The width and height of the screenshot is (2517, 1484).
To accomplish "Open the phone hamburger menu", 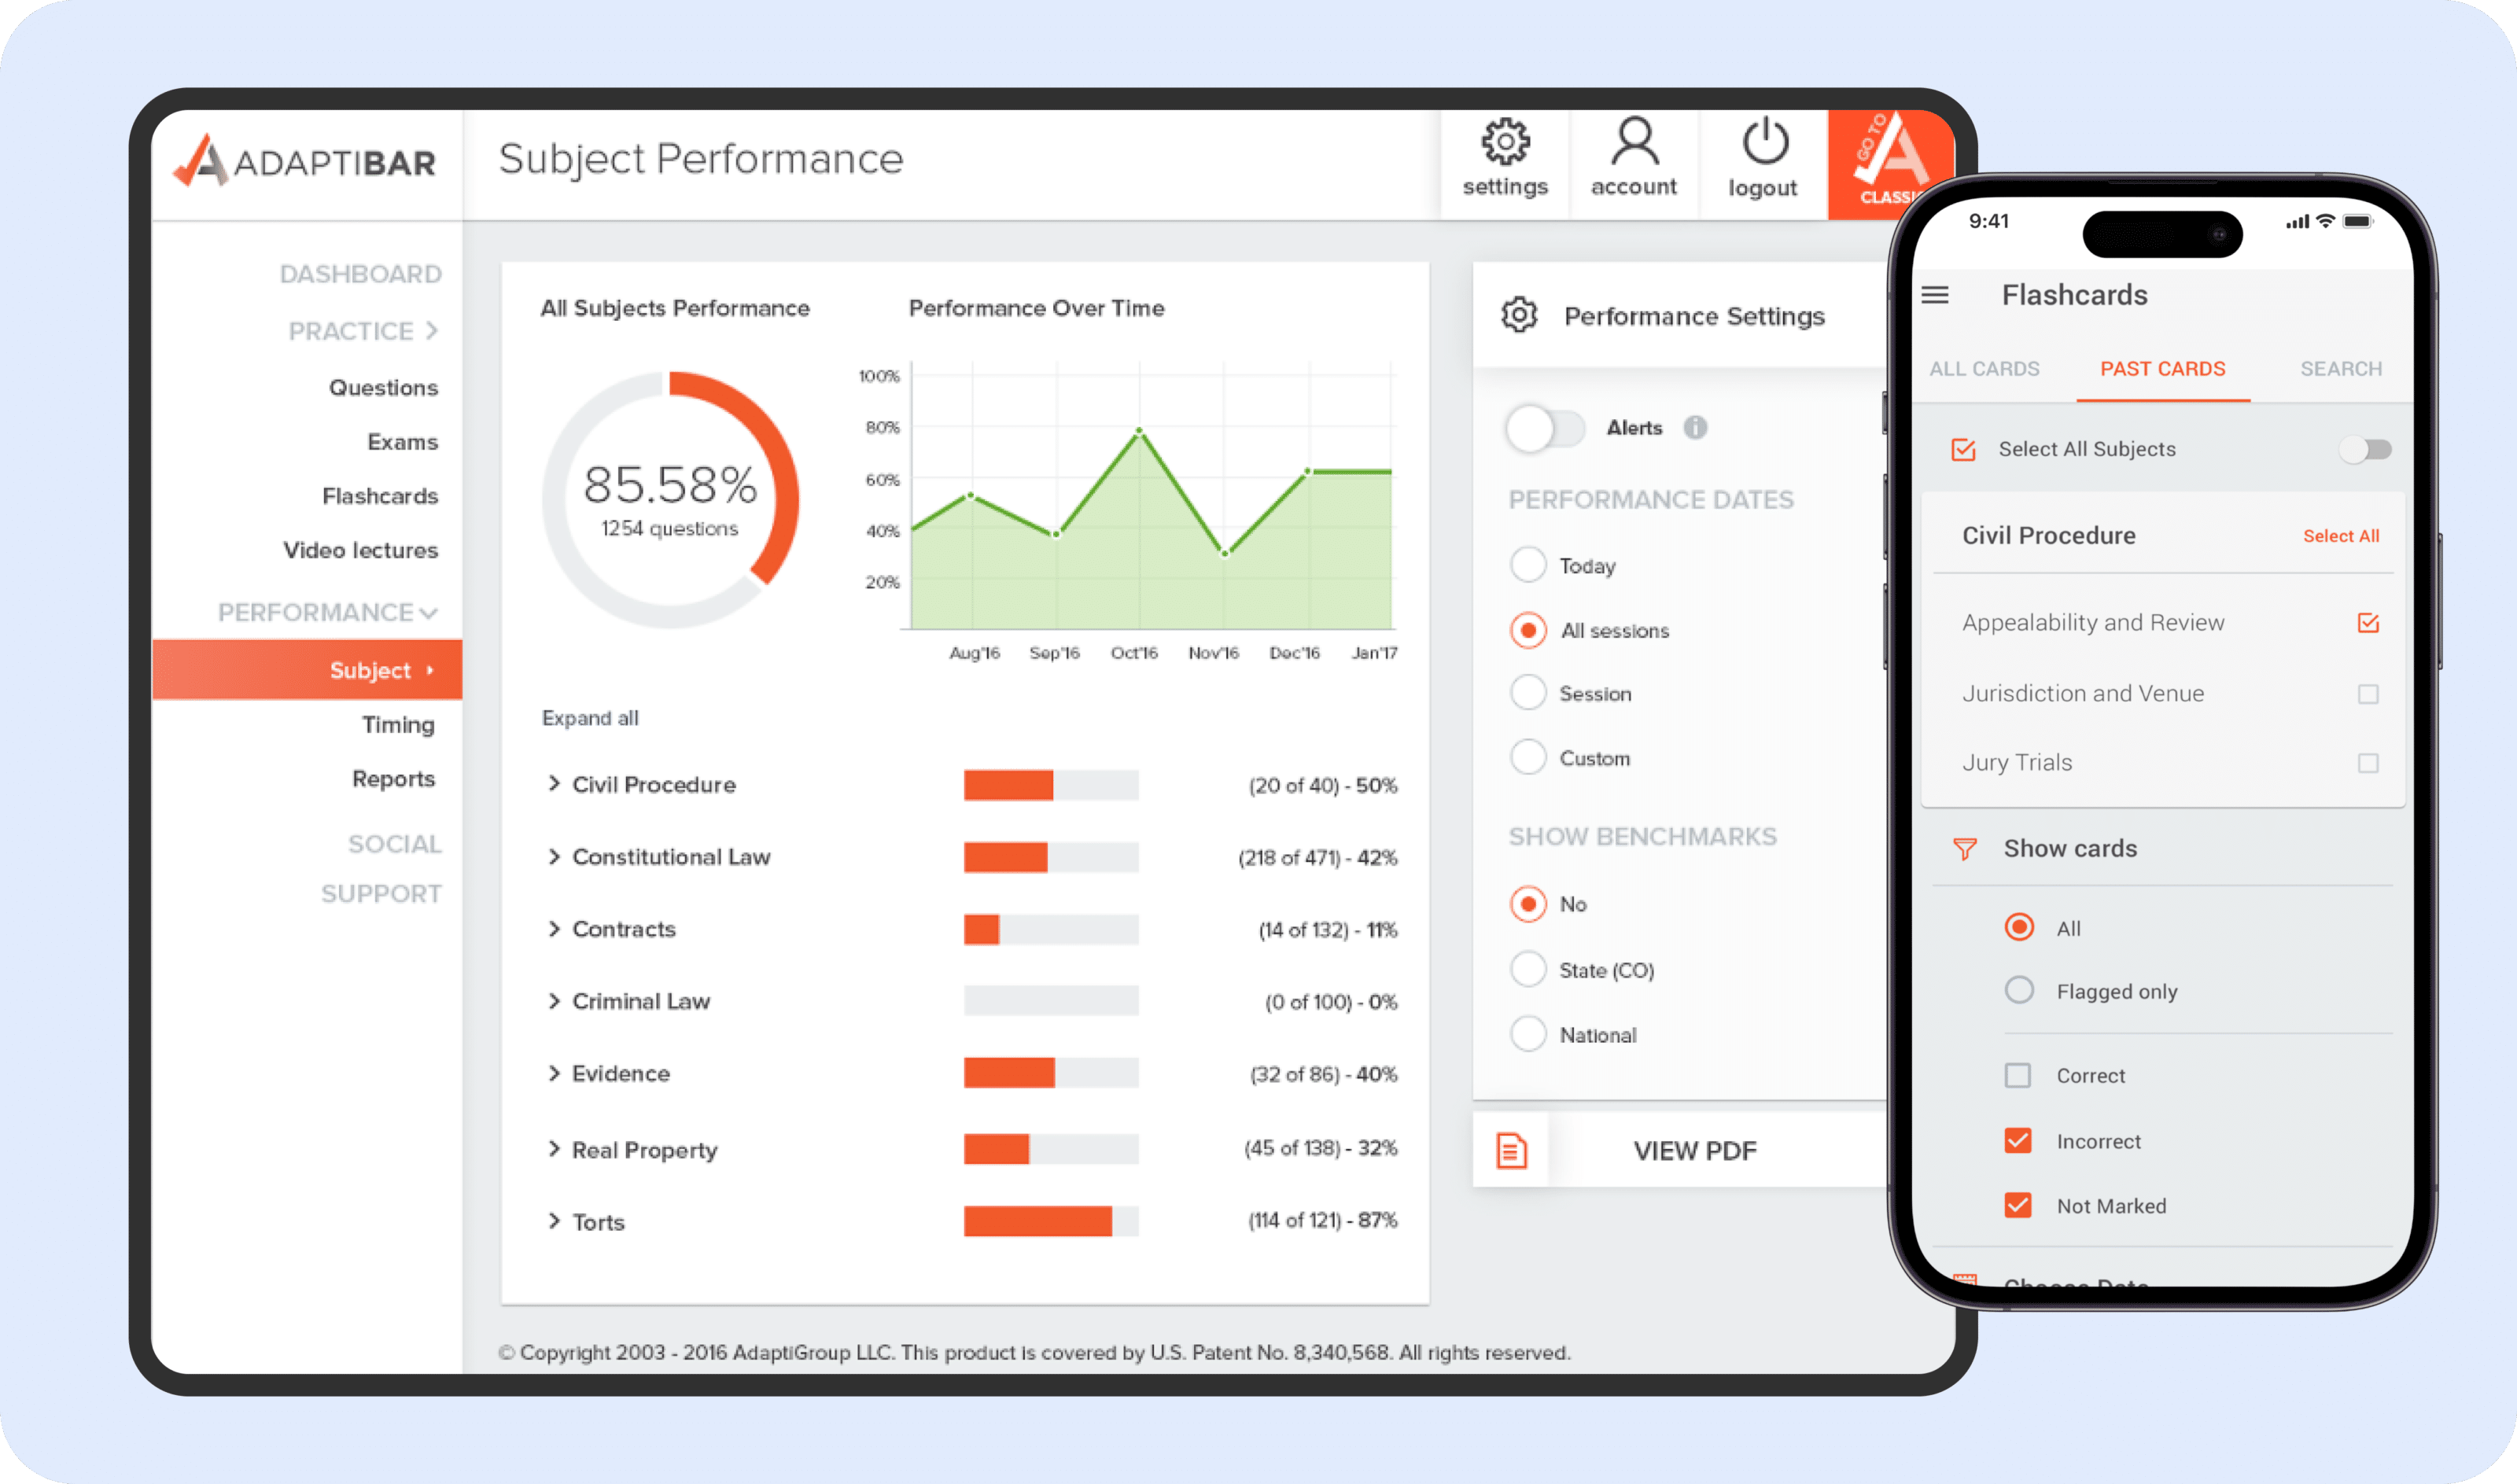I will tap(1935, 295).
